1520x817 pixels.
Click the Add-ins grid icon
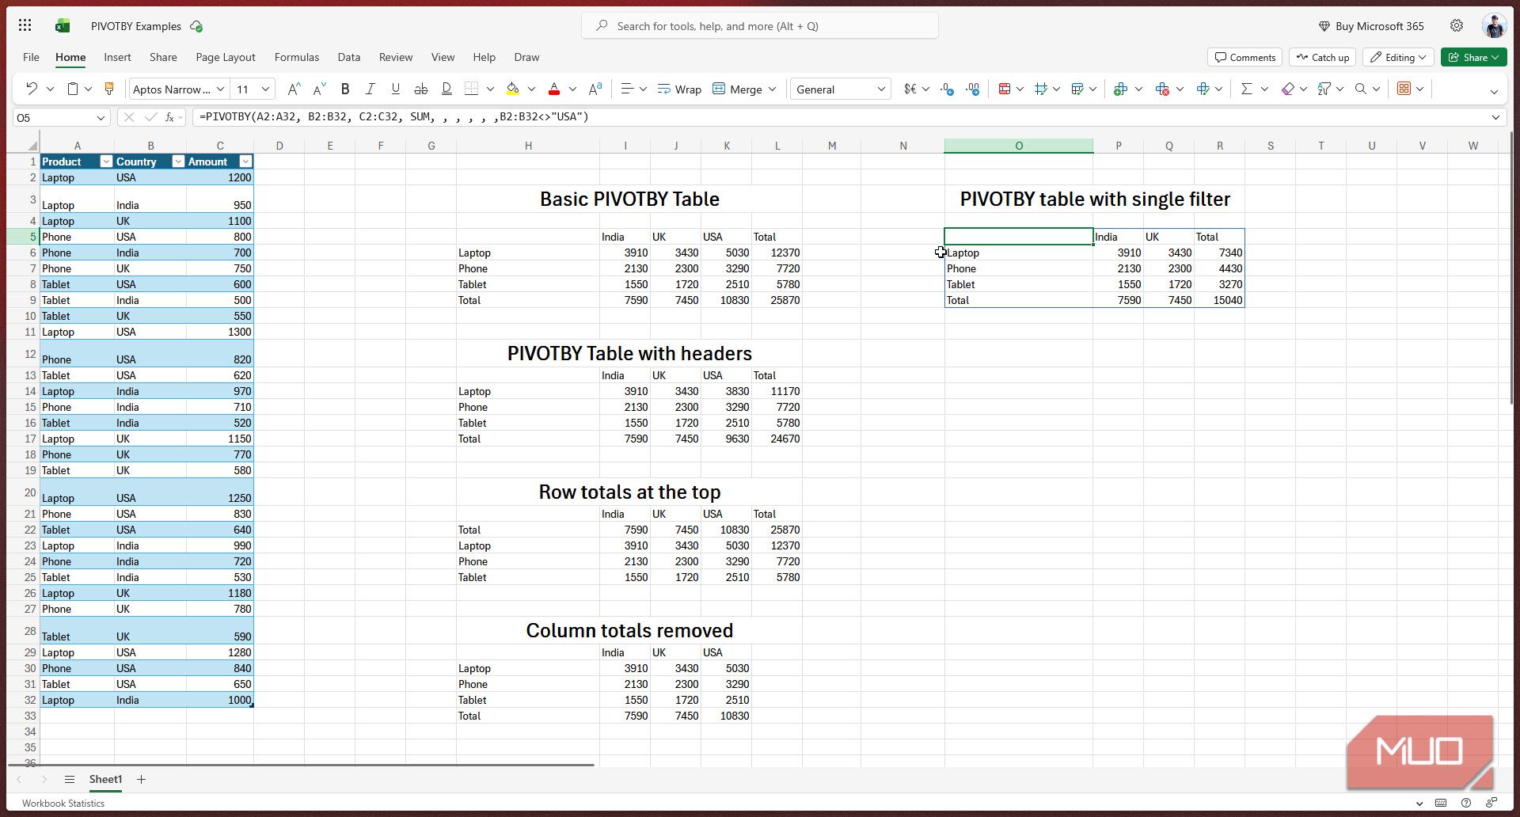tap(1404, 89)
